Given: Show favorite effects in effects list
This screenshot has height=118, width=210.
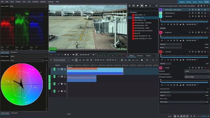Looking at the screenshot, I should click(146, 6).
